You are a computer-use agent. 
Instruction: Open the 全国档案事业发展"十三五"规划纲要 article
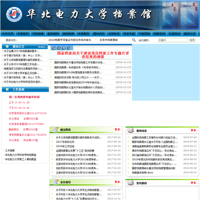tap(75, 151)
